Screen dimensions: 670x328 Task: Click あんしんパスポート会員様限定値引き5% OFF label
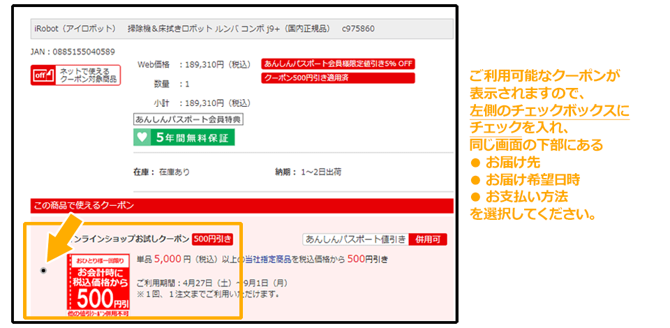(x=338, y=64)
